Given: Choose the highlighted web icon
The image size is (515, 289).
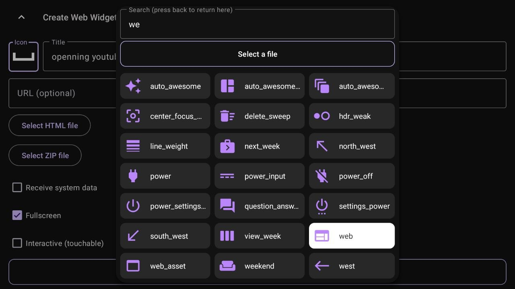Looking at the screenshot, I should tap(352, 236).
